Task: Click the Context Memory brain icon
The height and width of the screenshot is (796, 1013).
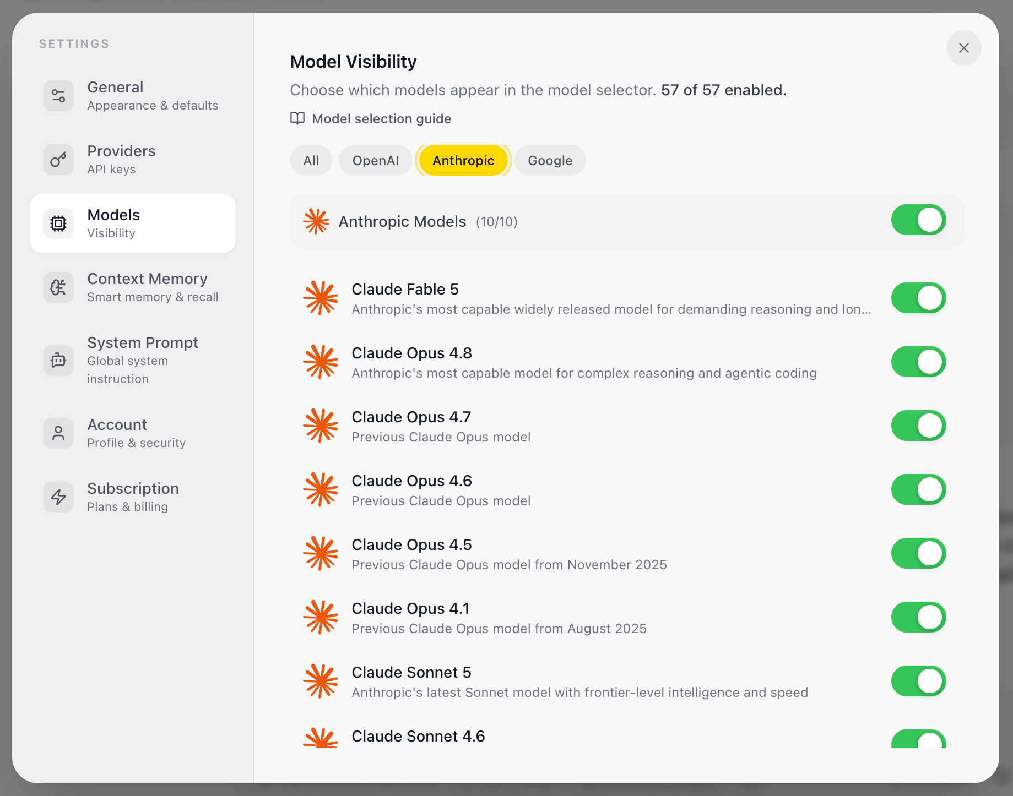Action: 58,287
